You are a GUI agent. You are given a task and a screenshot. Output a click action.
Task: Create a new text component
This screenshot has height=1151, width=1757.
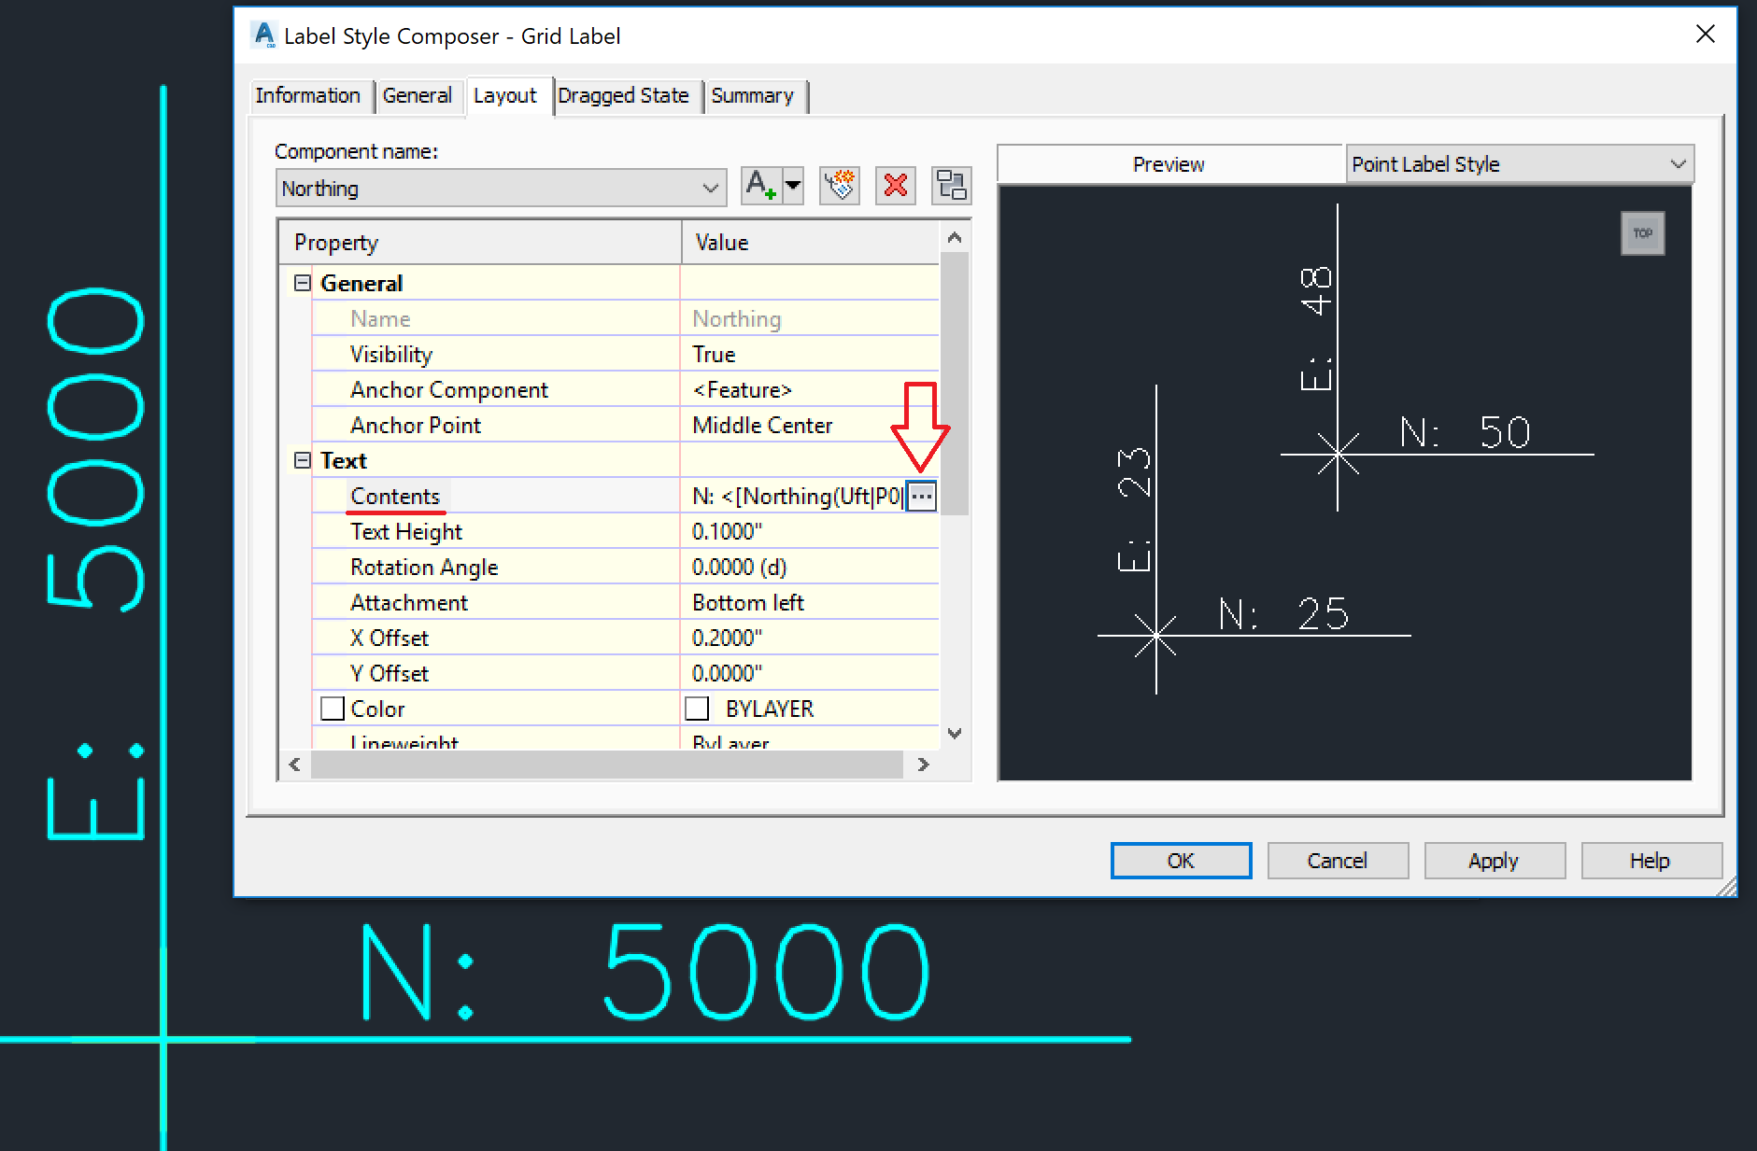pos(760,185)
